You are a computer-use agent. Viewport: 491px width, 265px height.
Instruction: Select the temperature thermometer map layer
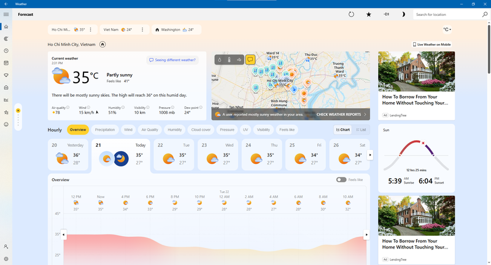click(x=229, y=59)
